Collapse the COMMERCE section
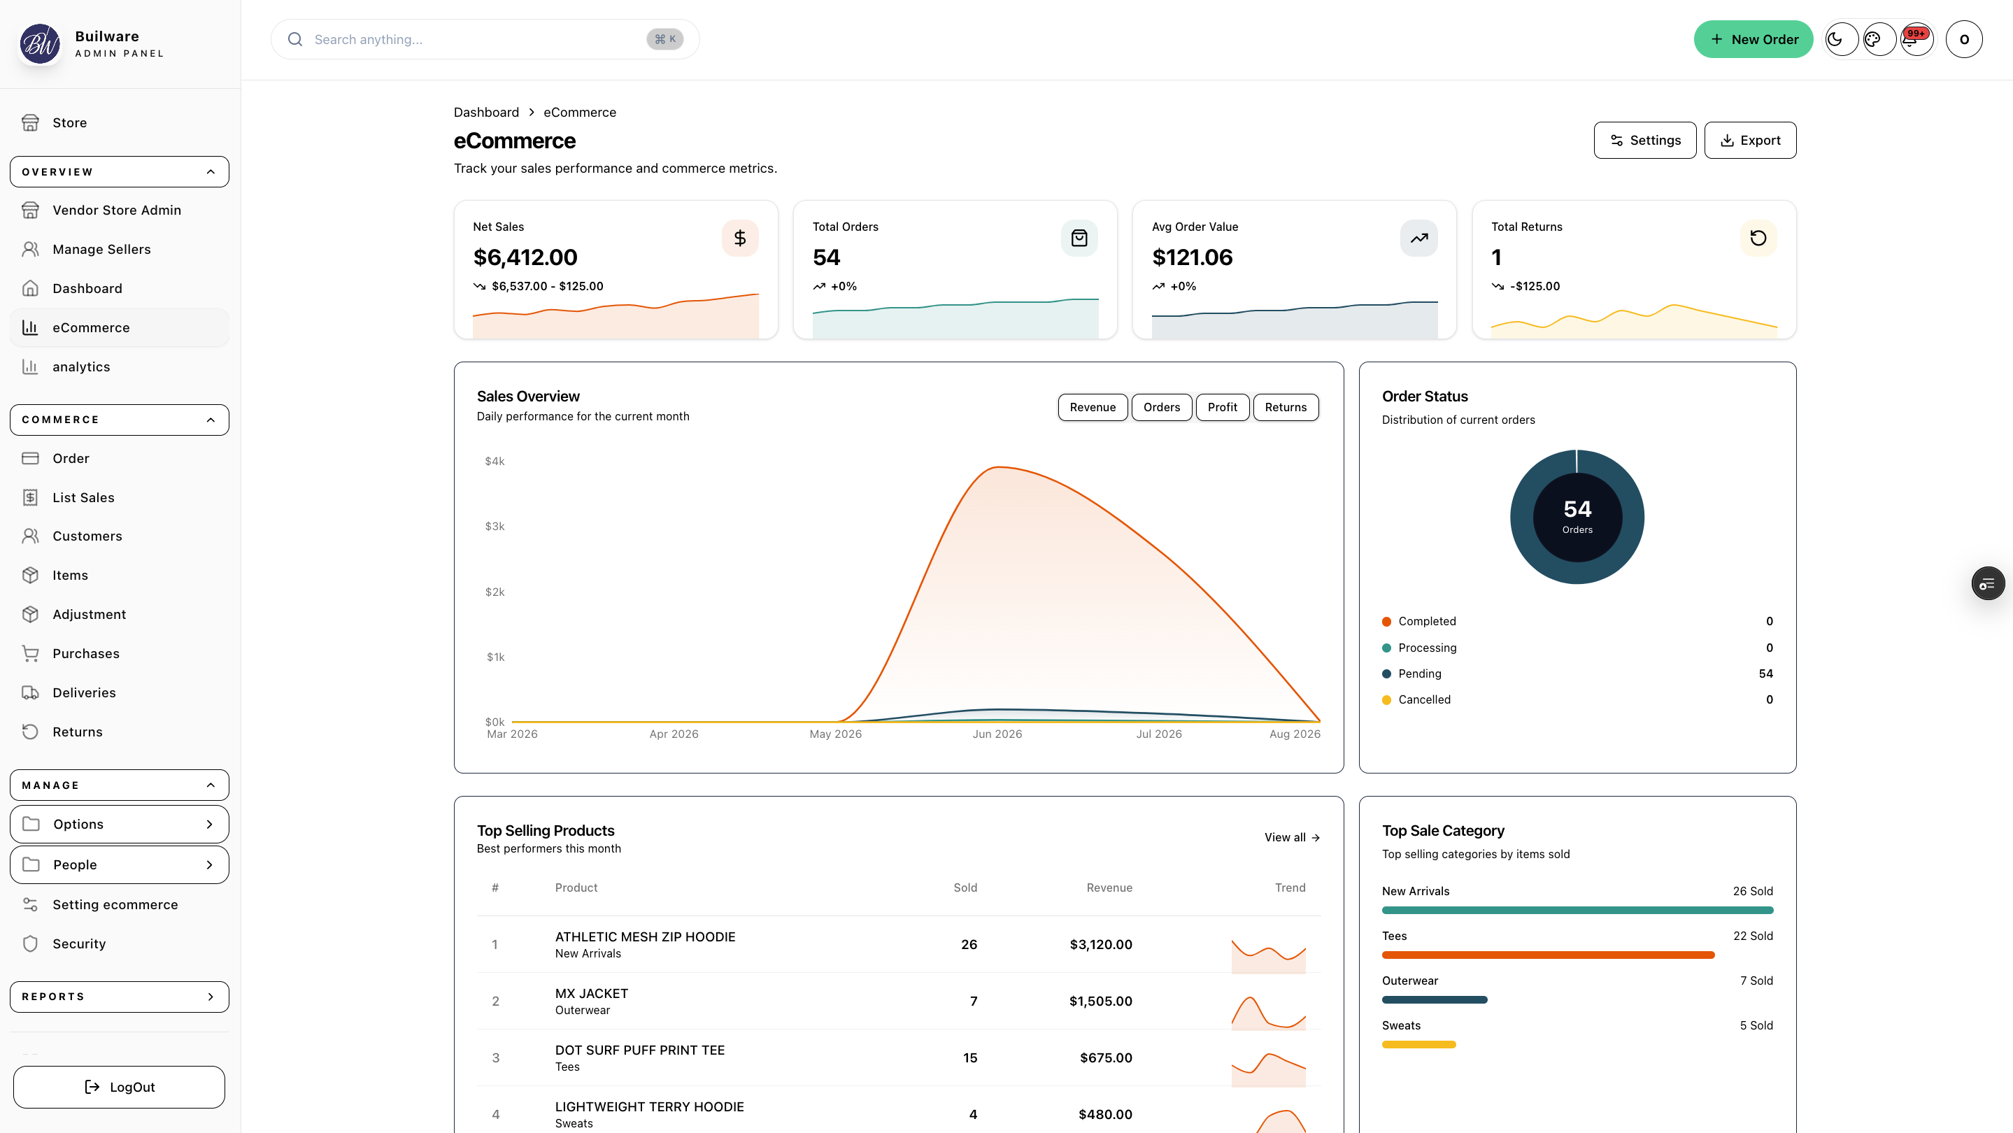Viewport: 2013px width, 1133px height. tap(119, 420)
